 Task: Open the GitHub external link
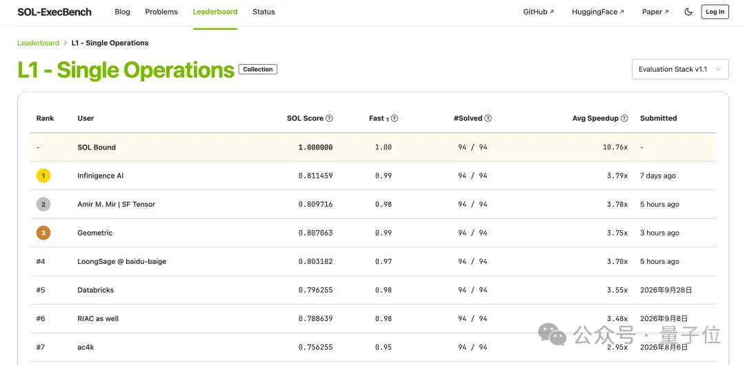(538, 12)
